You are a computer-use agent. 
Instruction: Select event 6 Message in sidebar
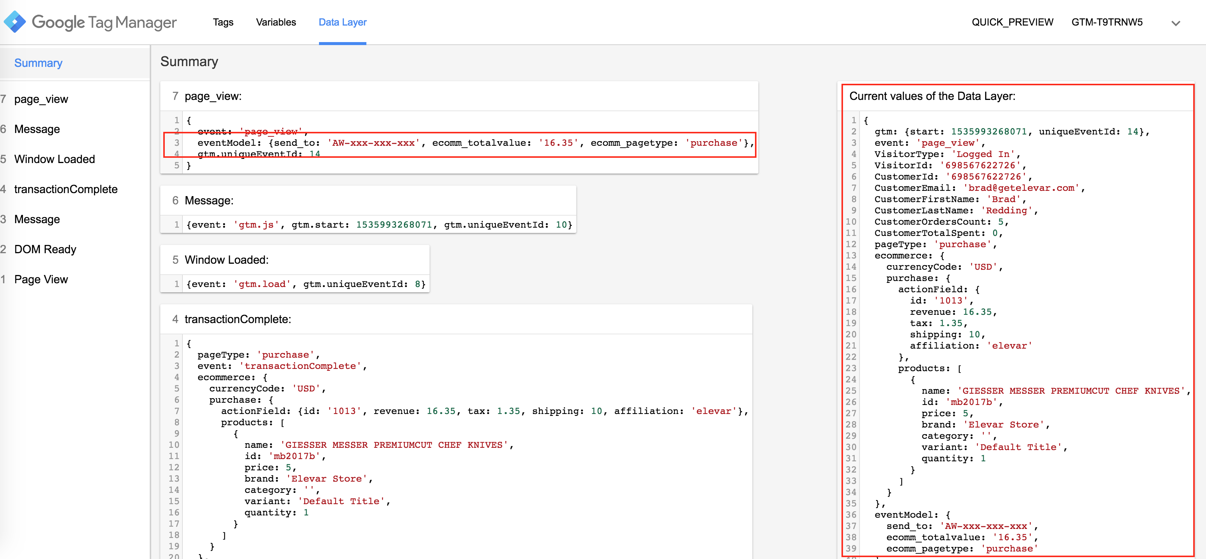coord(37,129)
